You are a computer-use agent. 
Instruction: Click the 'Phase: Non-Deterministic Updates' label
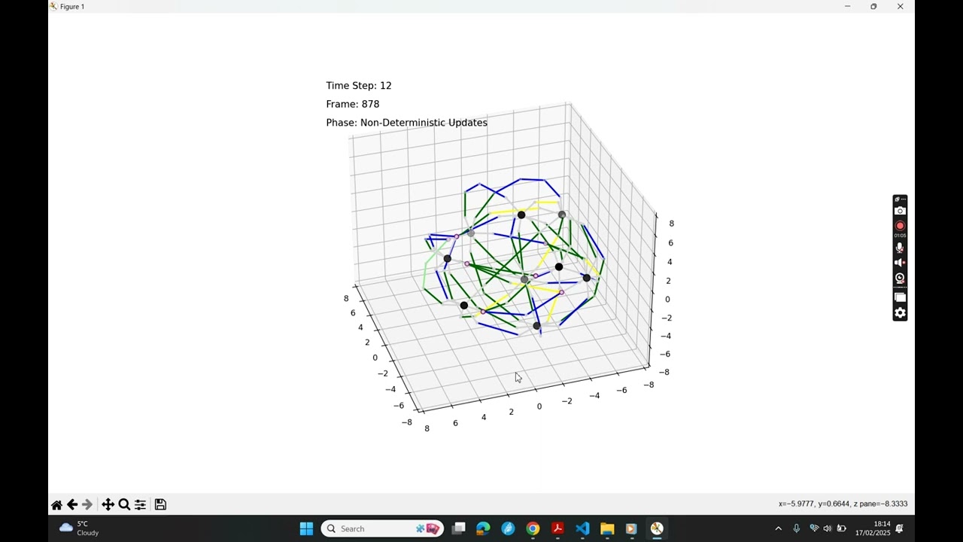[406, 123]
